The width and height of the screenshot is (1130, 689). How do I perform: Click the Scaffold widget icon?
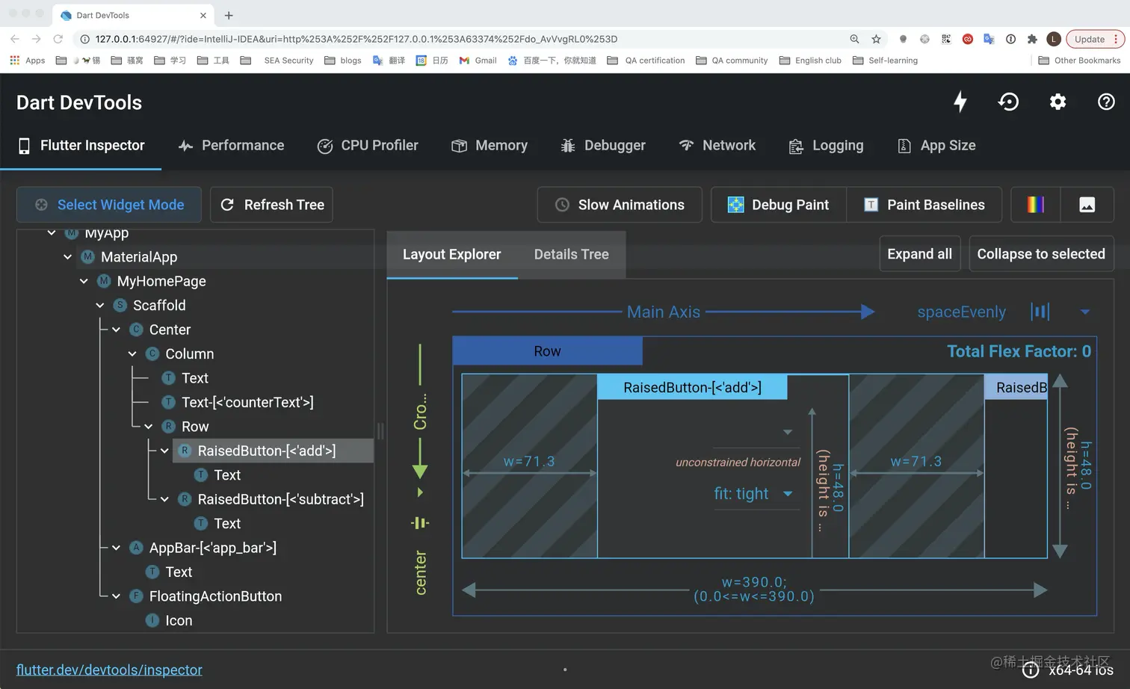(120, 306)
